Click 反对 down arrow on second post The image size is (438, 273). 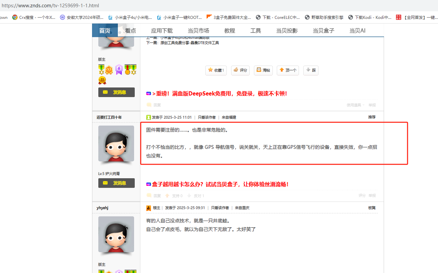pyautogui.click(x=196, y=196)
